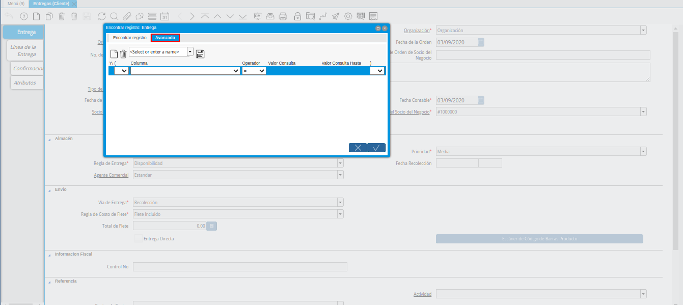Open the Active Workflows nodes icon
683x305 pixels.
click(x=323, y=16)
